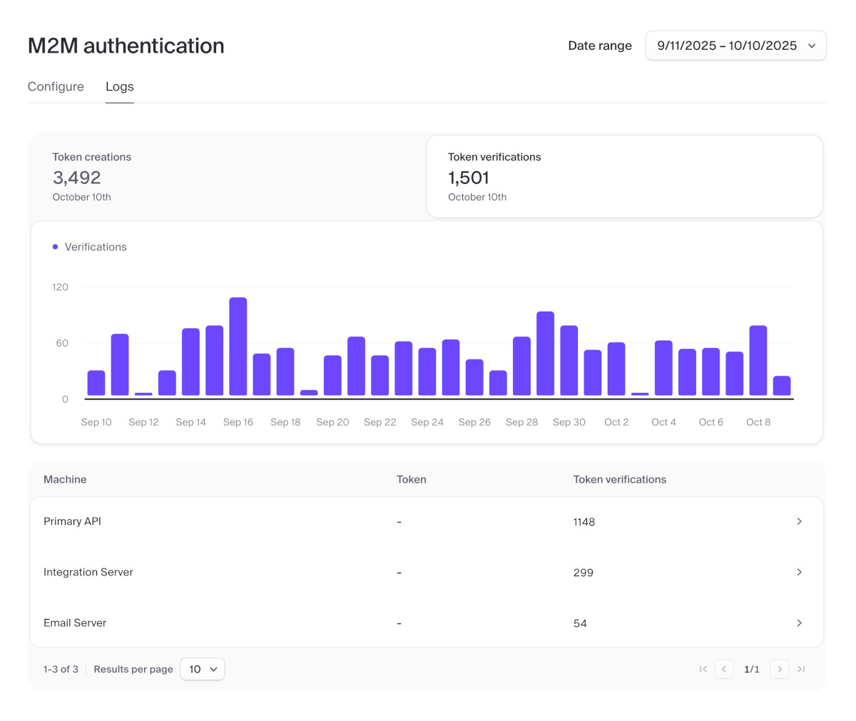Click the Token verifications column header
Viewport: 856px width, 721px height.
pos(619,479)
